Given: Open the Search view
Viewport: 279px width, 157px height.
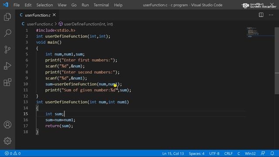Looking at the screenshot, I should [x=7, y=33].
